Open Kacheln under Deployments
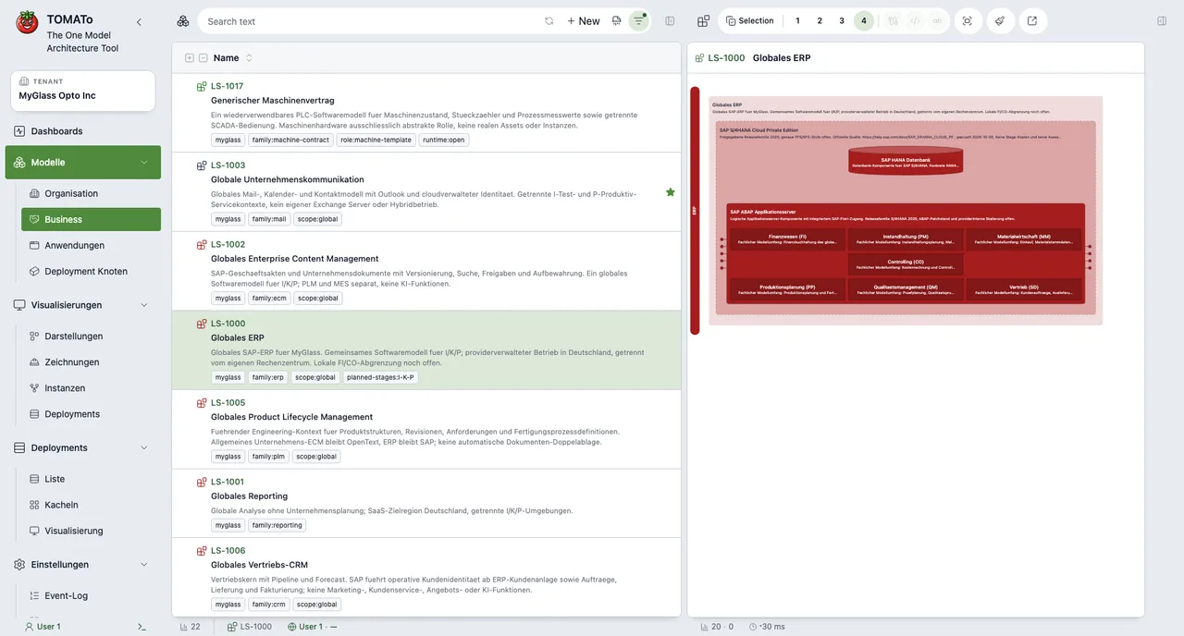 [x=91, y=505]
